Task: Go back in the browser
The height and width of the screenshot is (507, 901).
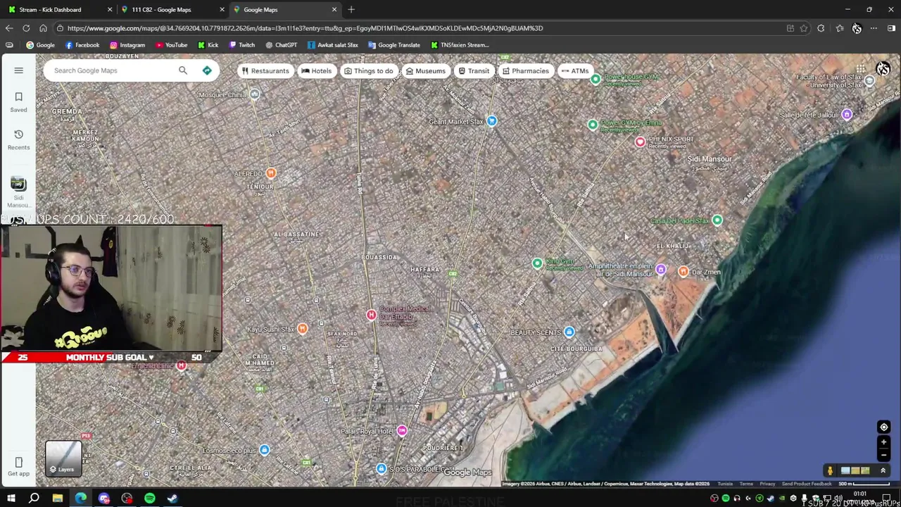Action: [x=9, y=28]
